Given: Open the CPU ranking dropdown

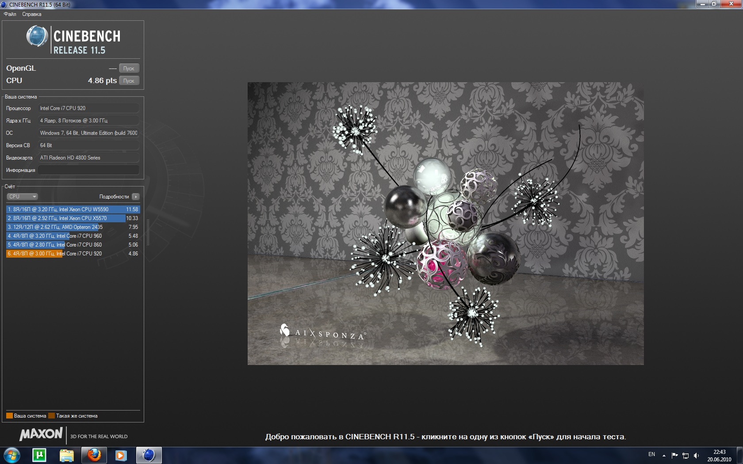Looking at the screenshot, I should [22, 197].
